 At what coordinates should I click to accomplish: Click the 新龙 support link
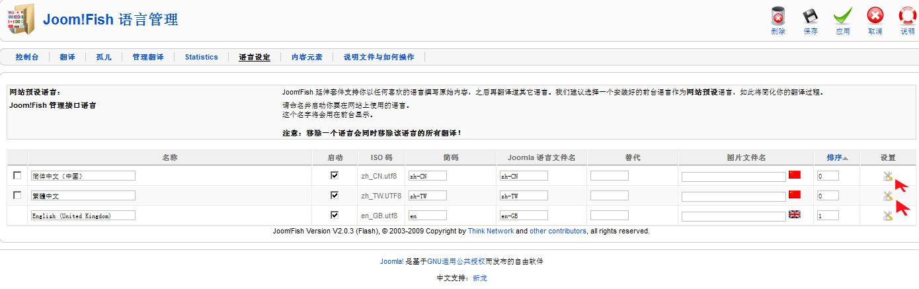coord(480,278)
